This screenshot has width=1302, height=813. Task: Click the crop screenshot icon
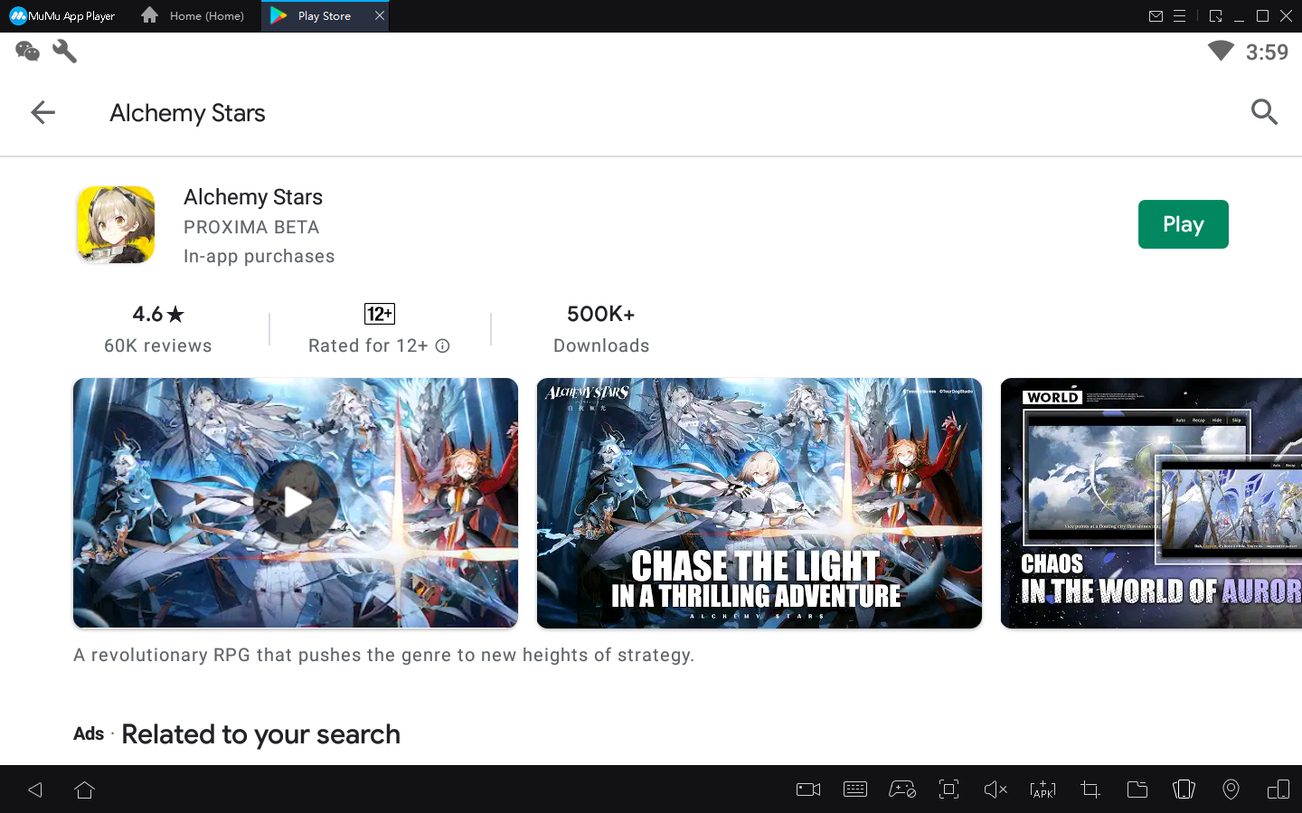click(x=1090, y=789)
